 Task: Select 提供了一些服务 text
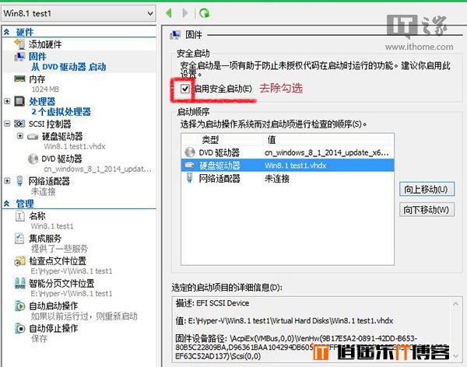[60, 249]
